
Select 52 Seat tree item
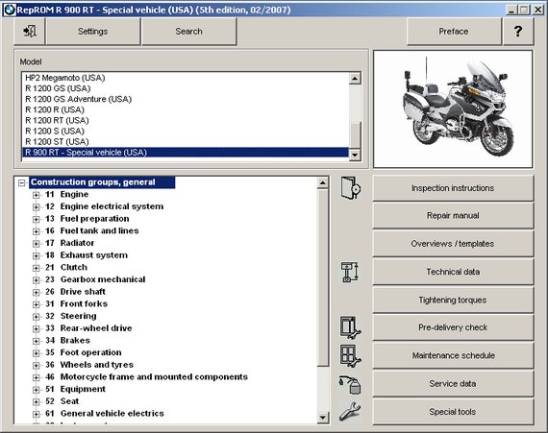click(62, 401)
